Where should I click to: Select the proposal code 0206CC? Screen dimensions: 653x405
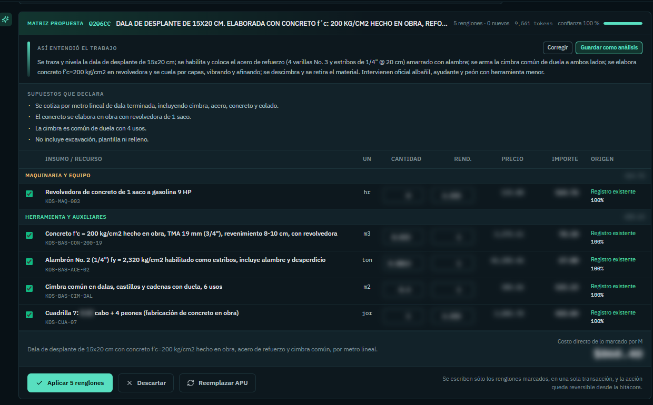(100, 24)
